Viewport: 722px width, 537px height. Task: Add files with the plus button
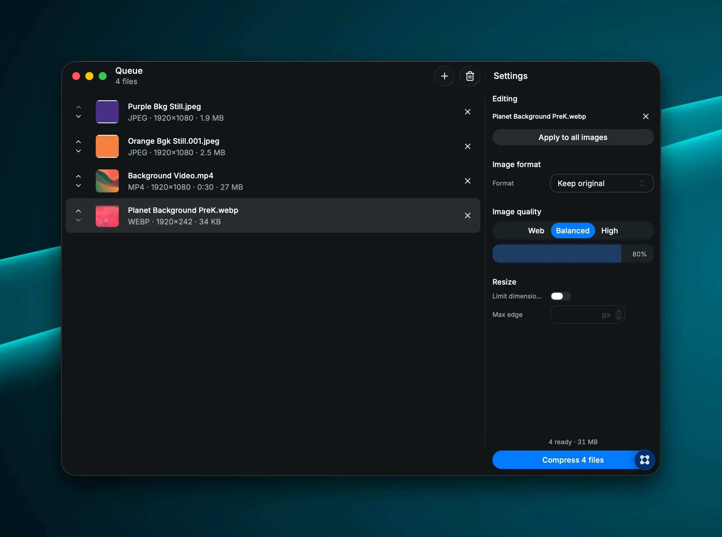(x=444, y=76)
